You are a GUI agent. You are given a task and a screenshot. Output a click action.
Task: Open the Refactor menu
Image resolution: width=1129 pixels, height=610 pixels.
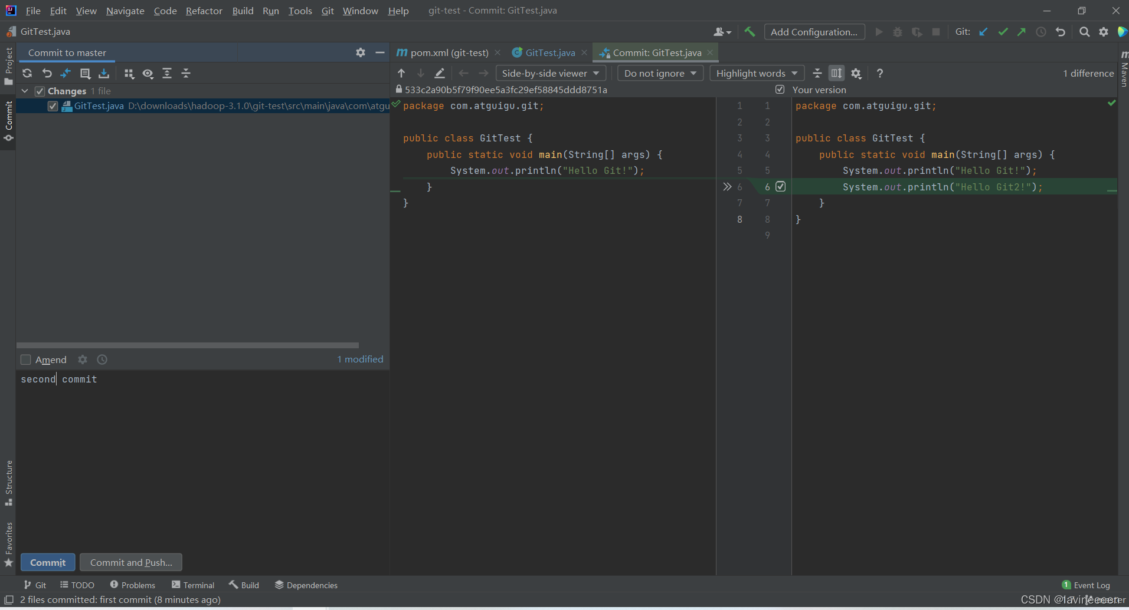click(x=204, y=11)
